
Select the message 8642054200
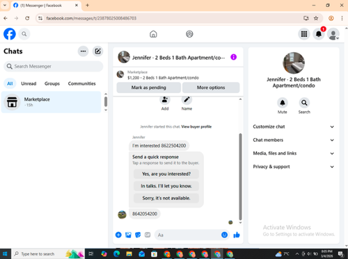coord(145,214)
